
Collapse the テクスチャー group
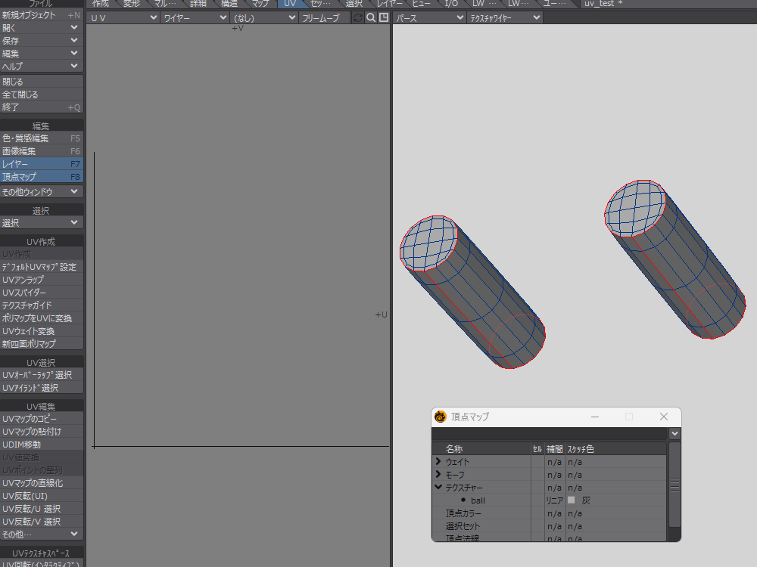click(438, 488)
